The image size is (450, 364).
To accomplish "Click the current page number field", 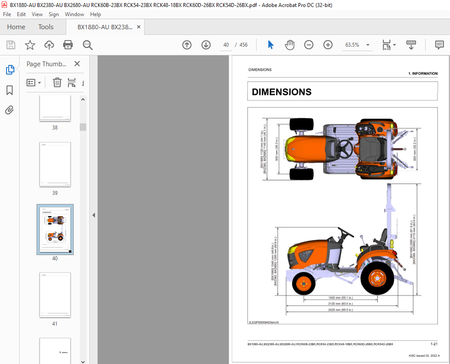I will tap(226, 45).
